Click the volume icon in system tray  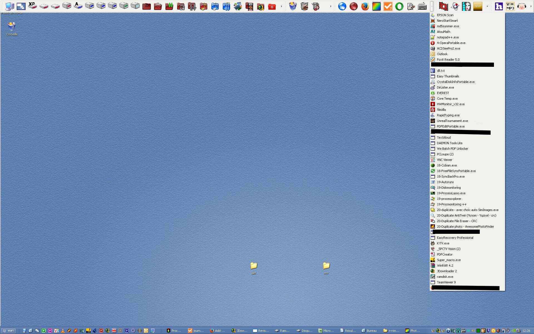click(498, 331)
